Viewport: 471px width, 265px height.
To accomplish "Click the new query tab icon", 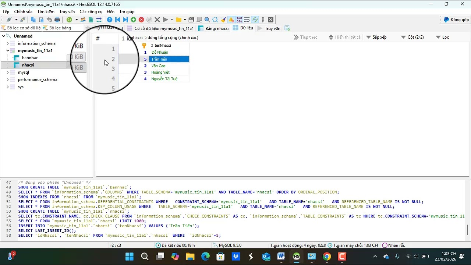I will [287, 28].
